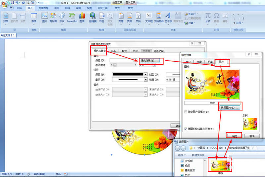This screenshot has width=265, height=177.
Task: Click the Undo icon in quick access toolbar
Action: 17,3
